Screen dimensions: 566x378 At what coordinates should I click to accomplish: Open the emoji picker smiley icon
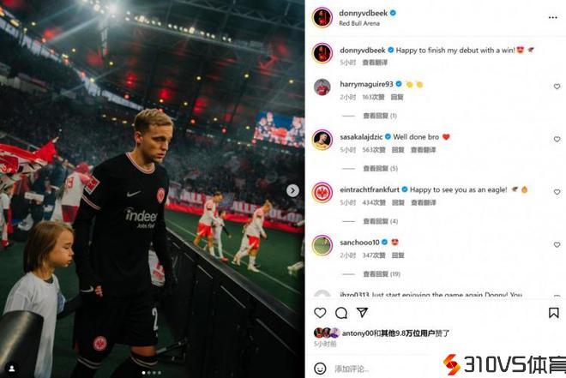click(x=320, y=369)
